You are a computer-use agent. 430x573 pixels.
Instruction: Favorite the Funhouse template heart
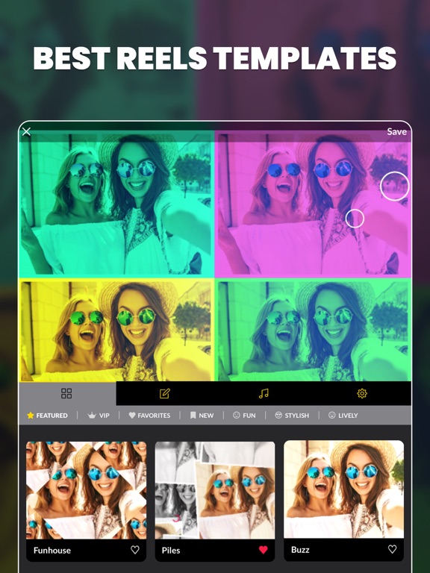click(x=135, y=550)
